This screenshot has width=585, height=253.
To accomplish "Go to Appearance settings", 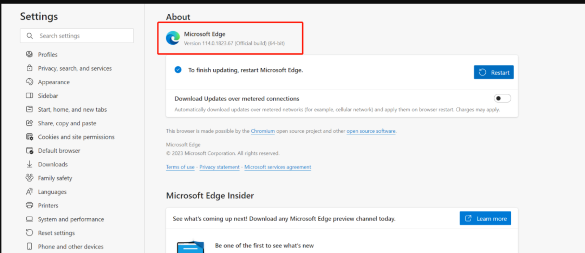I will point(54,82).
